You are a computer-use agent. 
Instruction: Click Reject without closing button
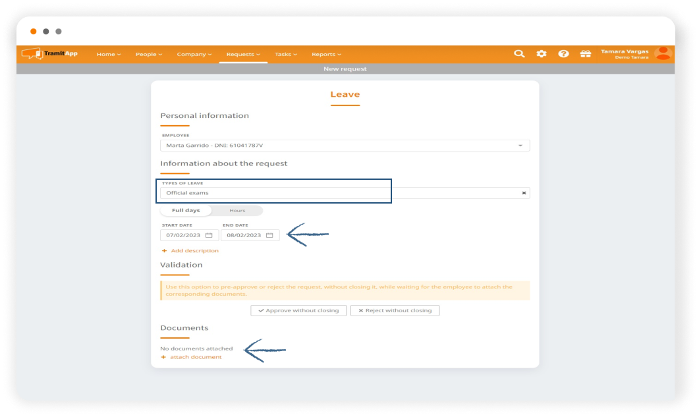coord(395,310)
